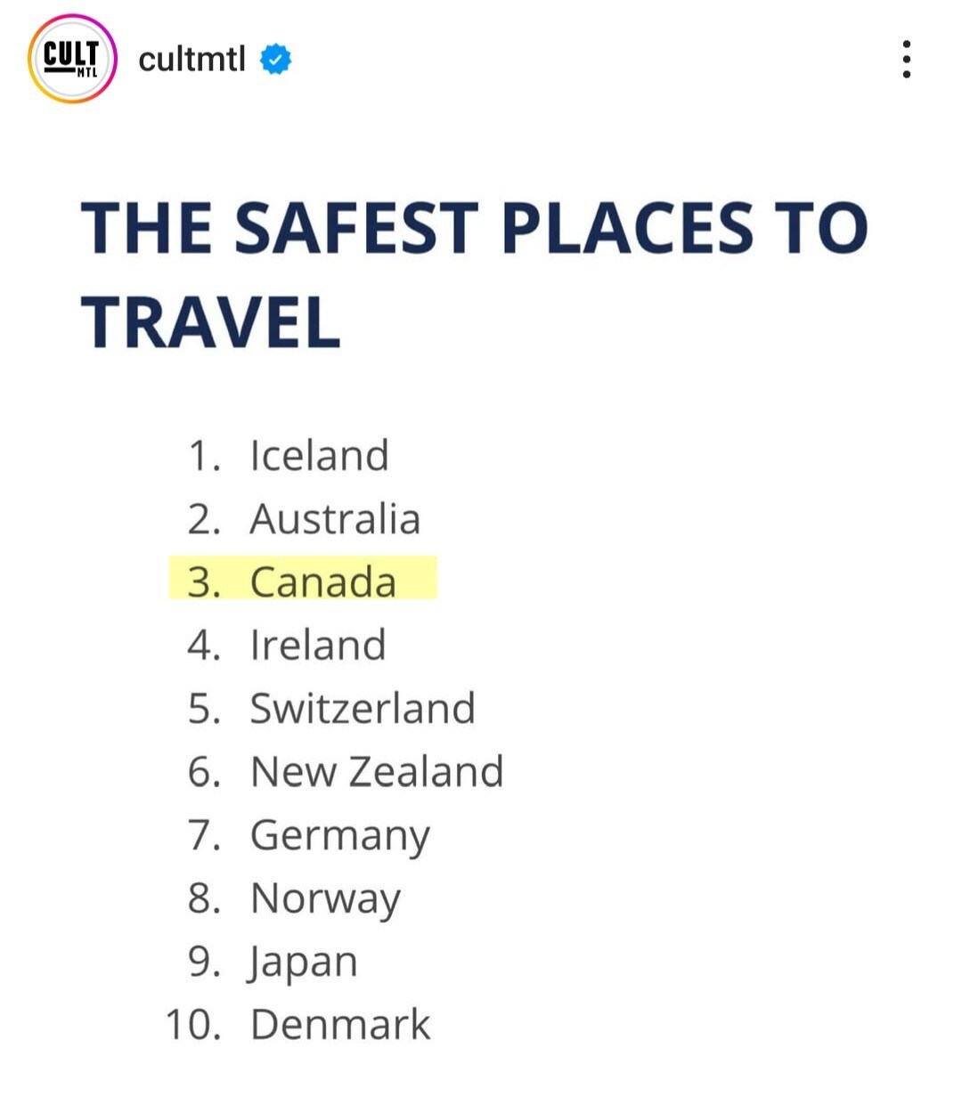
Task: Open the cultmtl username link
Action: pos(192,60)
